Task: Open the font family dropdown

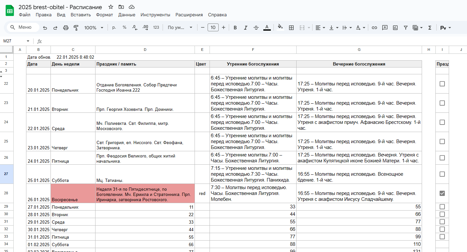Action: point(180,28)
